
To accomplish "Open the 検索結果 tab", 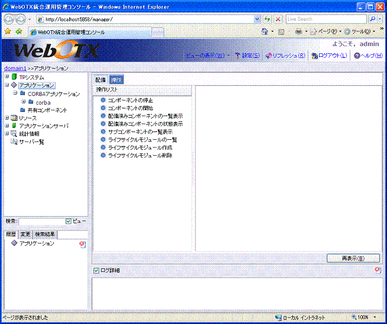I will coord(44,234).
